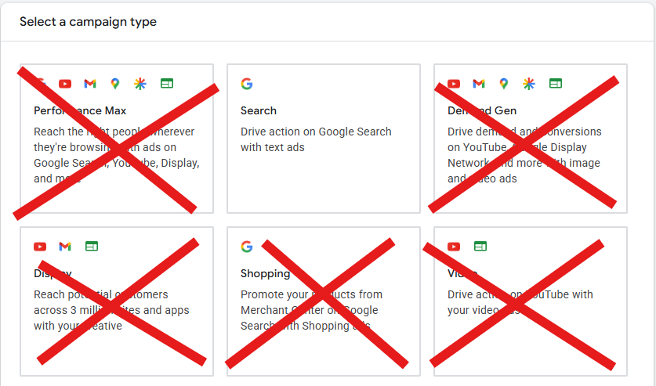Viewport: 656px width, 386px height.
Task: Click the Search card title text
Action: click(x=259, y=110)
